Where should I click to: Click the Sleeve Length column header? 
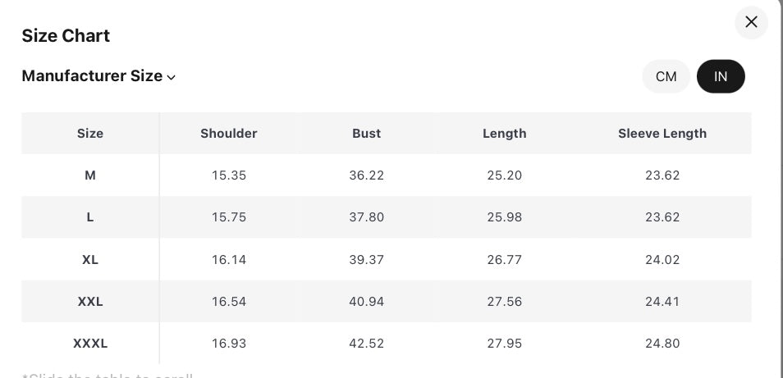click(662, 133)
